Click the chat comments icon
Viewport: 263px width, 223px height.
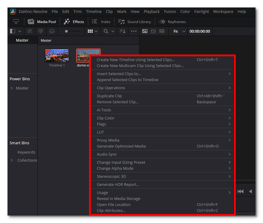[40, 31]
